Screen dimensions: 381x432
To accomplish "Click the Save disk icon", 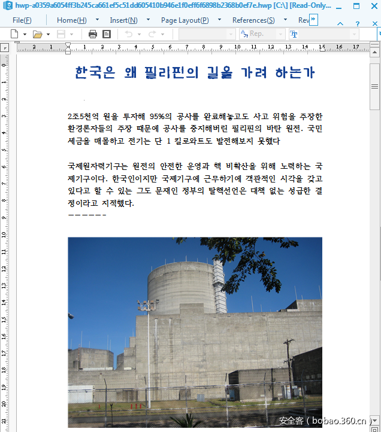I will (x=61, y=34).
